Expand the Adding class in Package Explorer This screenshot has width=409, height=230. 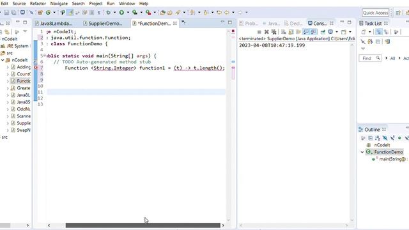[8, 67]
